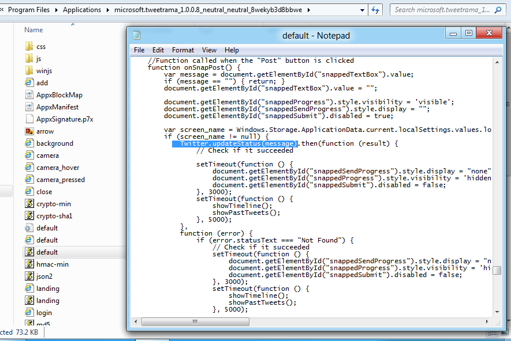Image resolution: width=511 pixels, height=341 pixels.
Task: Open Notepad Edit menu
Action: coord(158,50)
